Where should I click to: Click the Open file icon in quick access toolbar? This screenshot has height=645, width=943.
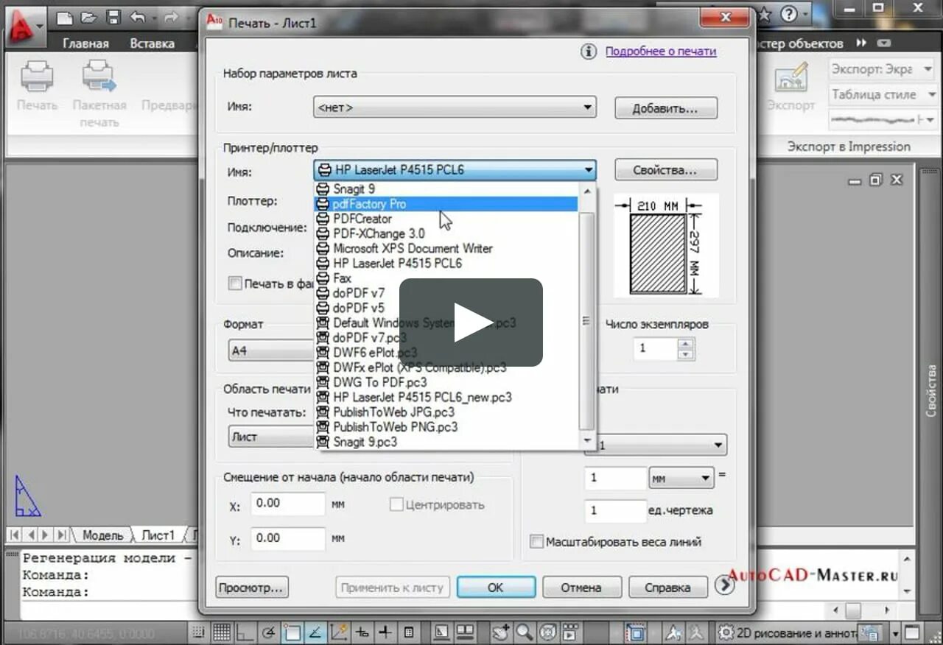(x=88, y=17)
